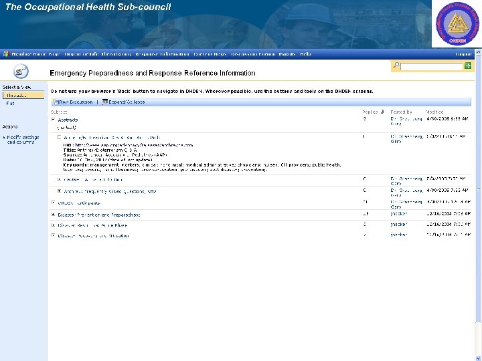The image size is (482, 361).
Task: Open the Current News menu item
Action: (x=210, y=54)
